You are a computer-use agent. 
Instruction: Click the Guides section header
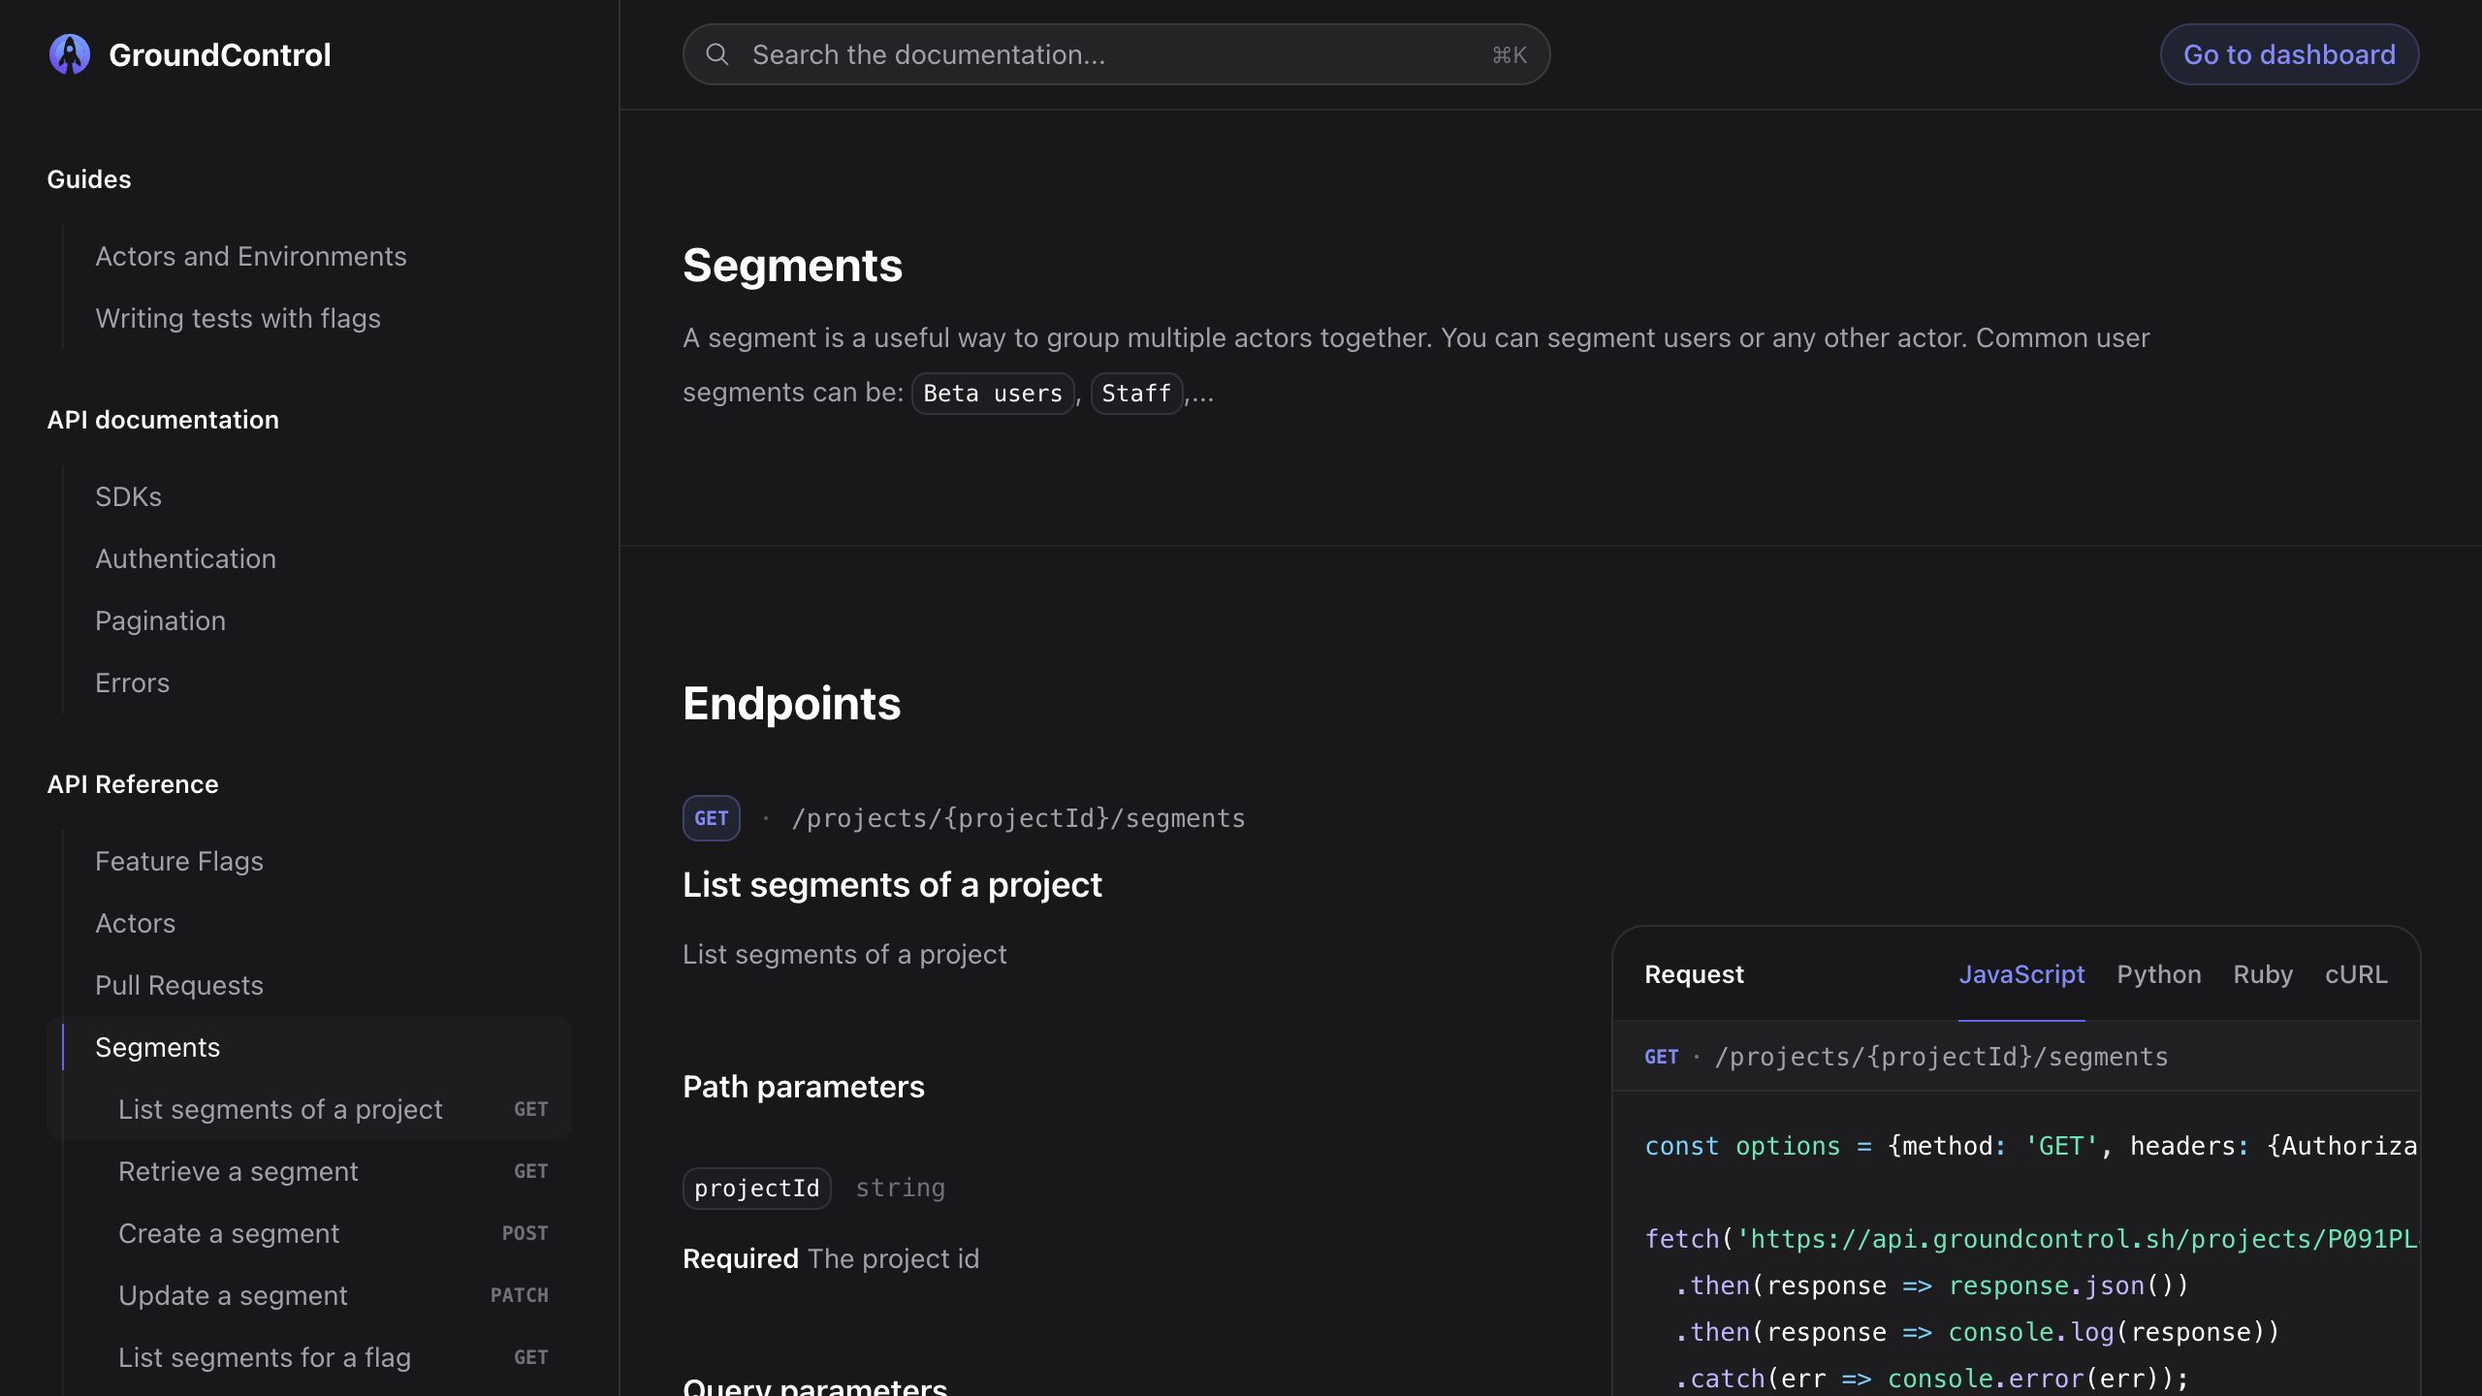coord(89,179)
